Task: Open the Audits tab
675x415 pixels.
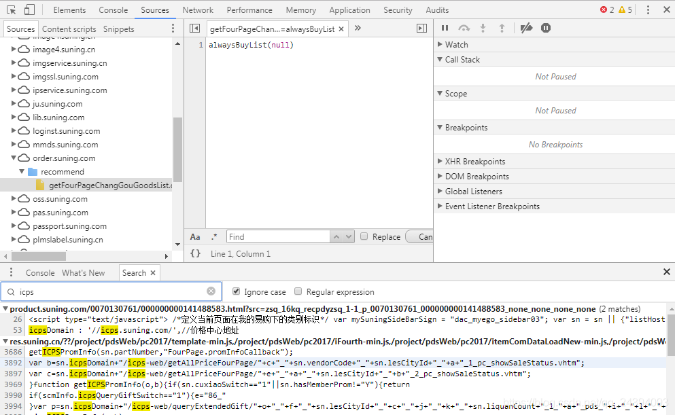Action: (x=437, y=10)
